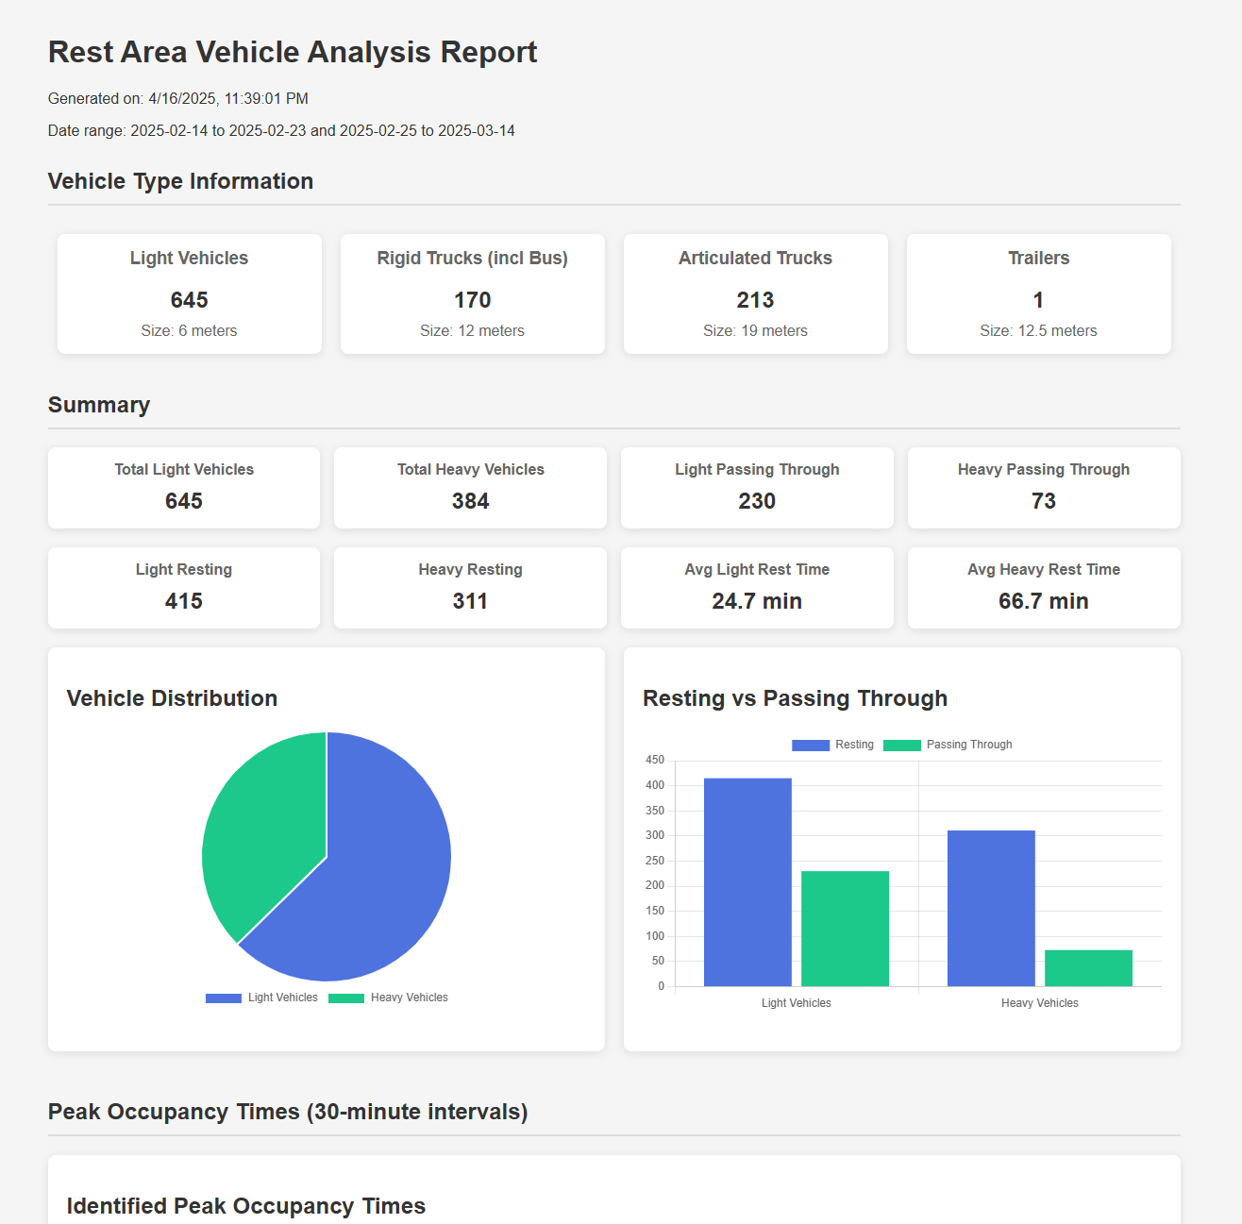Screen dimensions: 1242x1224
Task: Select the Rigid Trucks (incl Bus) card
Action: [472, 293]
